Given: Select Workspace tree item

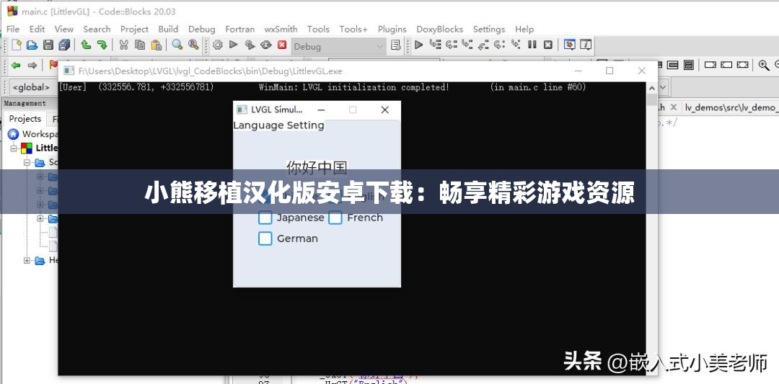Looking at the screenshot, I should click(x=33, y=134).
